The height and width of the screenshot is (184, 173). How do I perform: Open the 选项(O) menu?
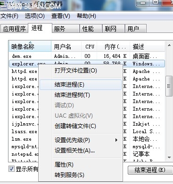(x=34, y=16)
